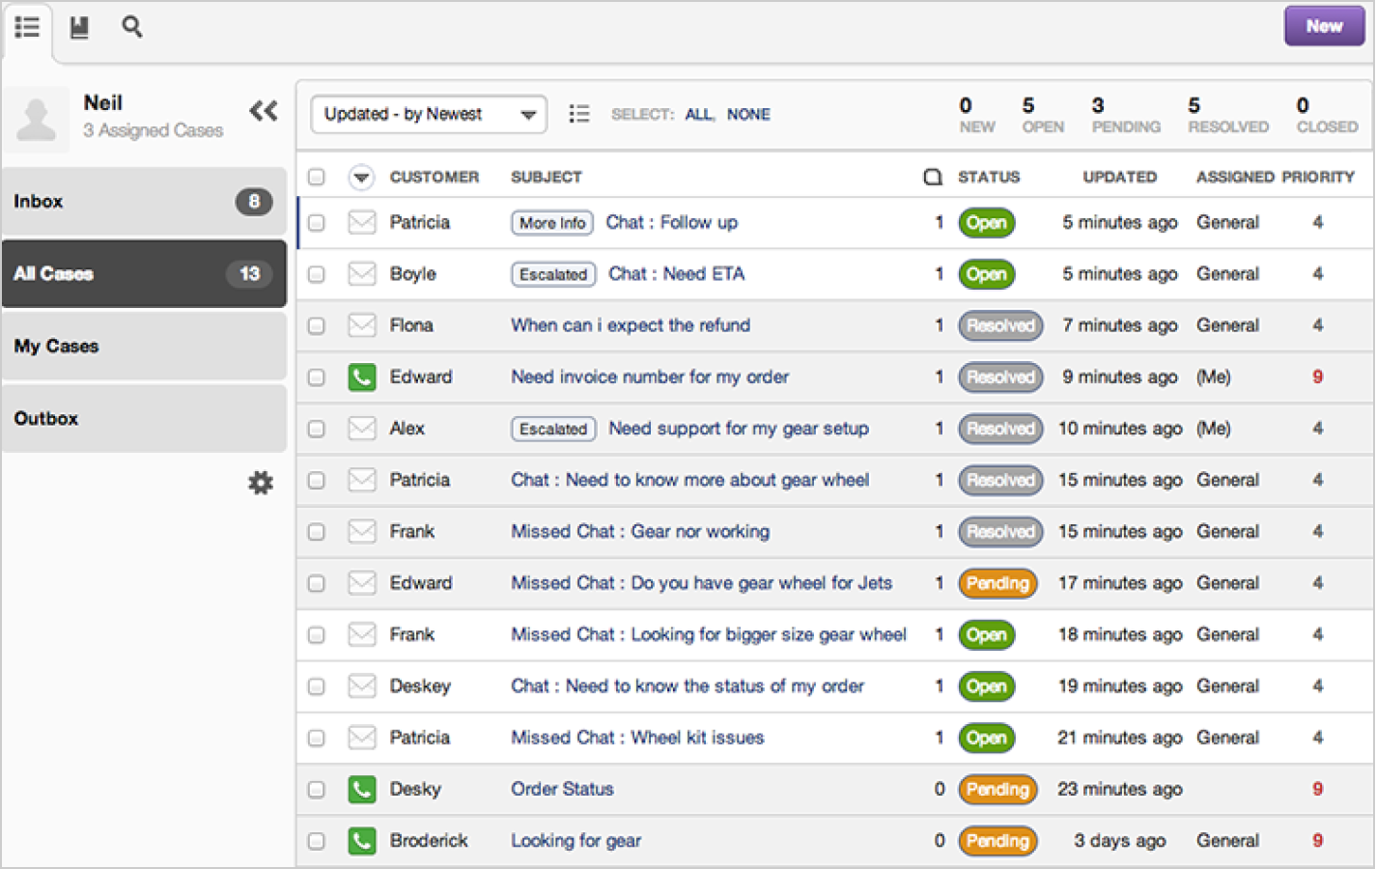Select checkbox for 'Wheel kit issues' case

(x=316, y=738)
